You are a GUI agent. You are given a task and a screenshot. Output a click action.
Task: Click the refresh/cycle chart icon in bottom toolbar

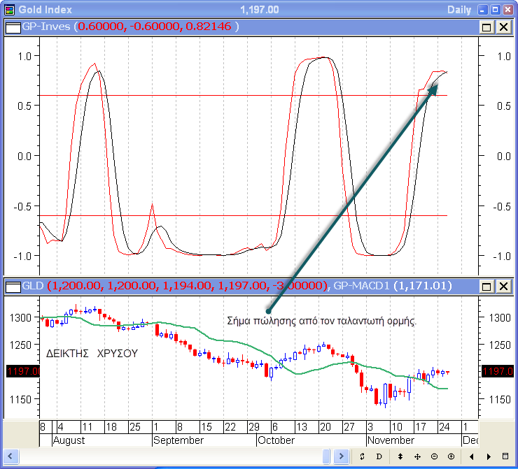pos(362,456)
